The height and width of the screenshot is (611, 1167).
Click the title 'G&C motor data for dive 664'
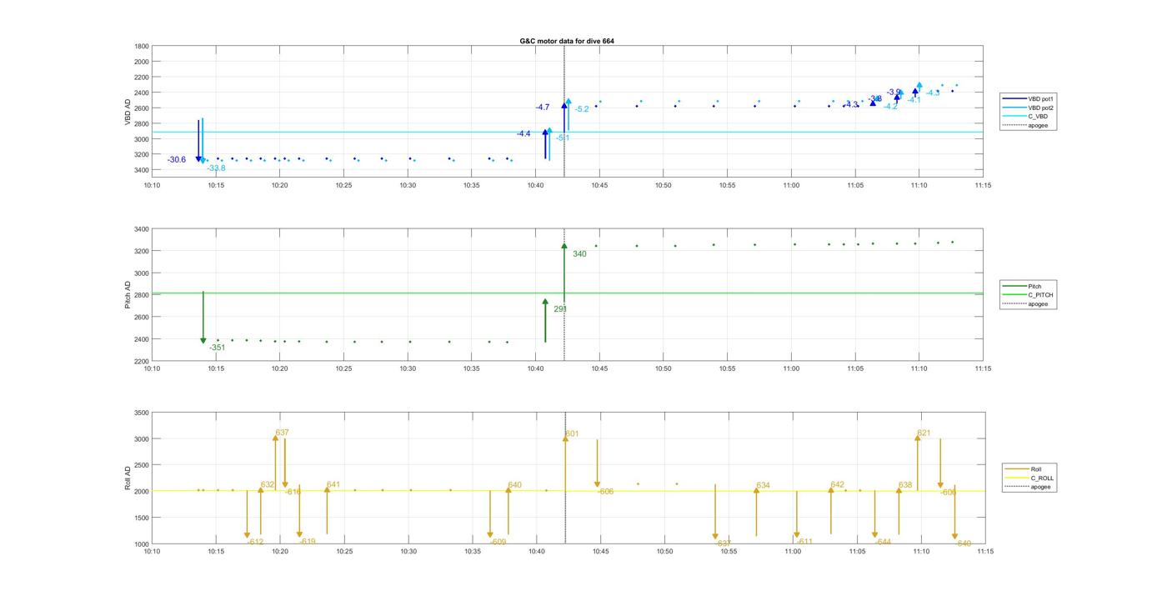pos(567,41)
